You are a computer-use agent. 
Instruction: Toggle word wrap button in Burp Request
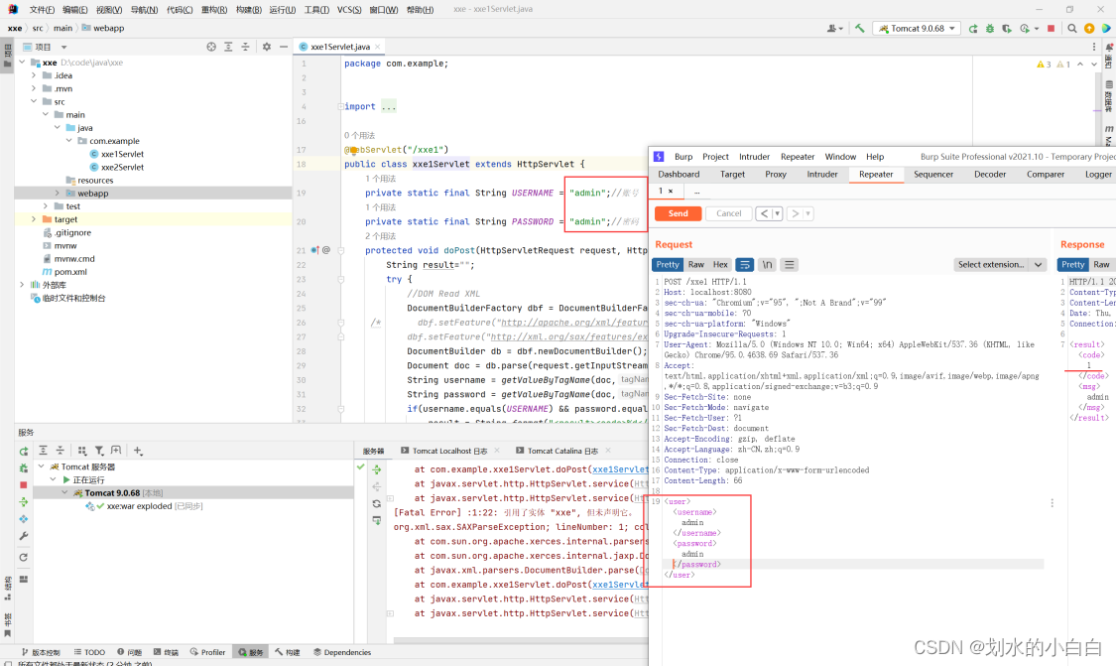(744, 265)
